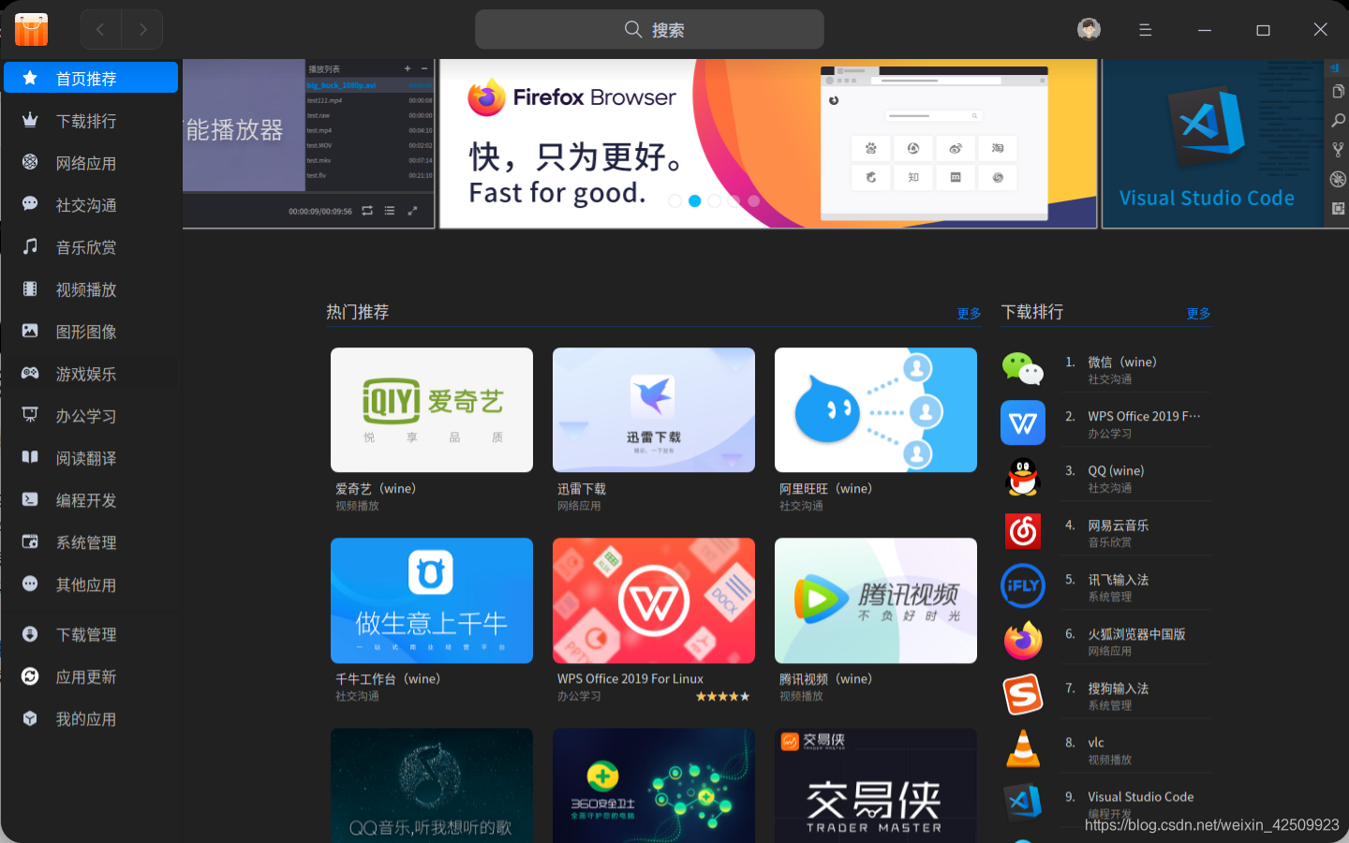Open 游戏娱乐 category
Image resolution: width=1349 pixels, height=843 pixels.
91,374
